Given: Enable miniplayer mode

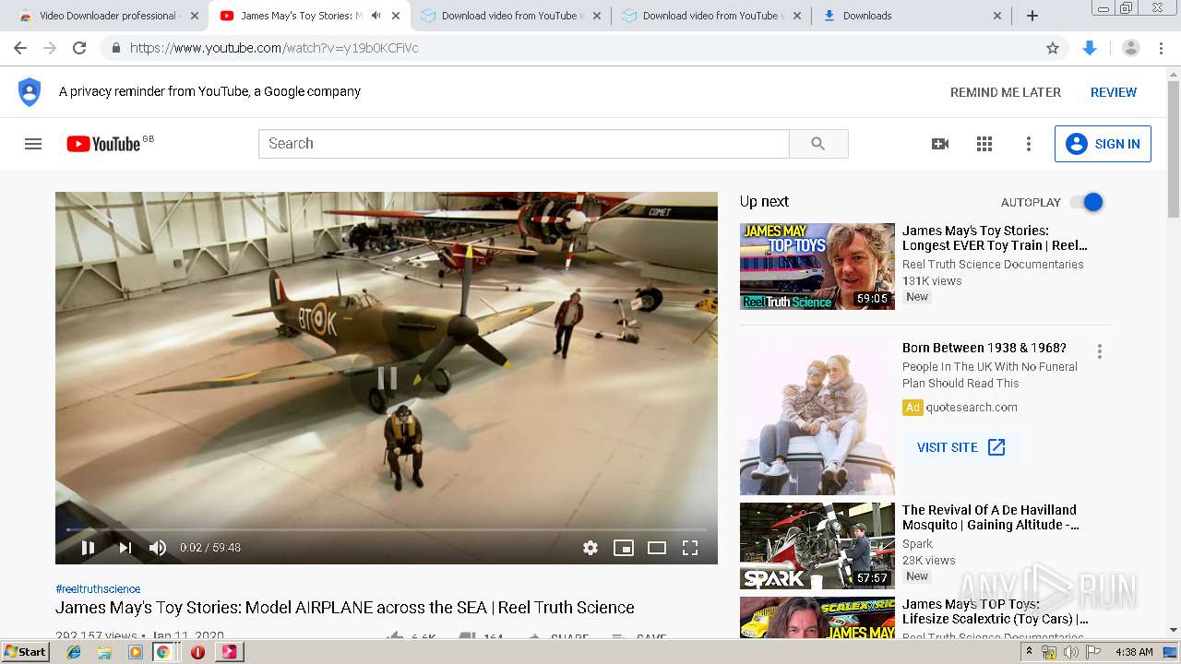Looking at the screenshot, I should [624, 548].
